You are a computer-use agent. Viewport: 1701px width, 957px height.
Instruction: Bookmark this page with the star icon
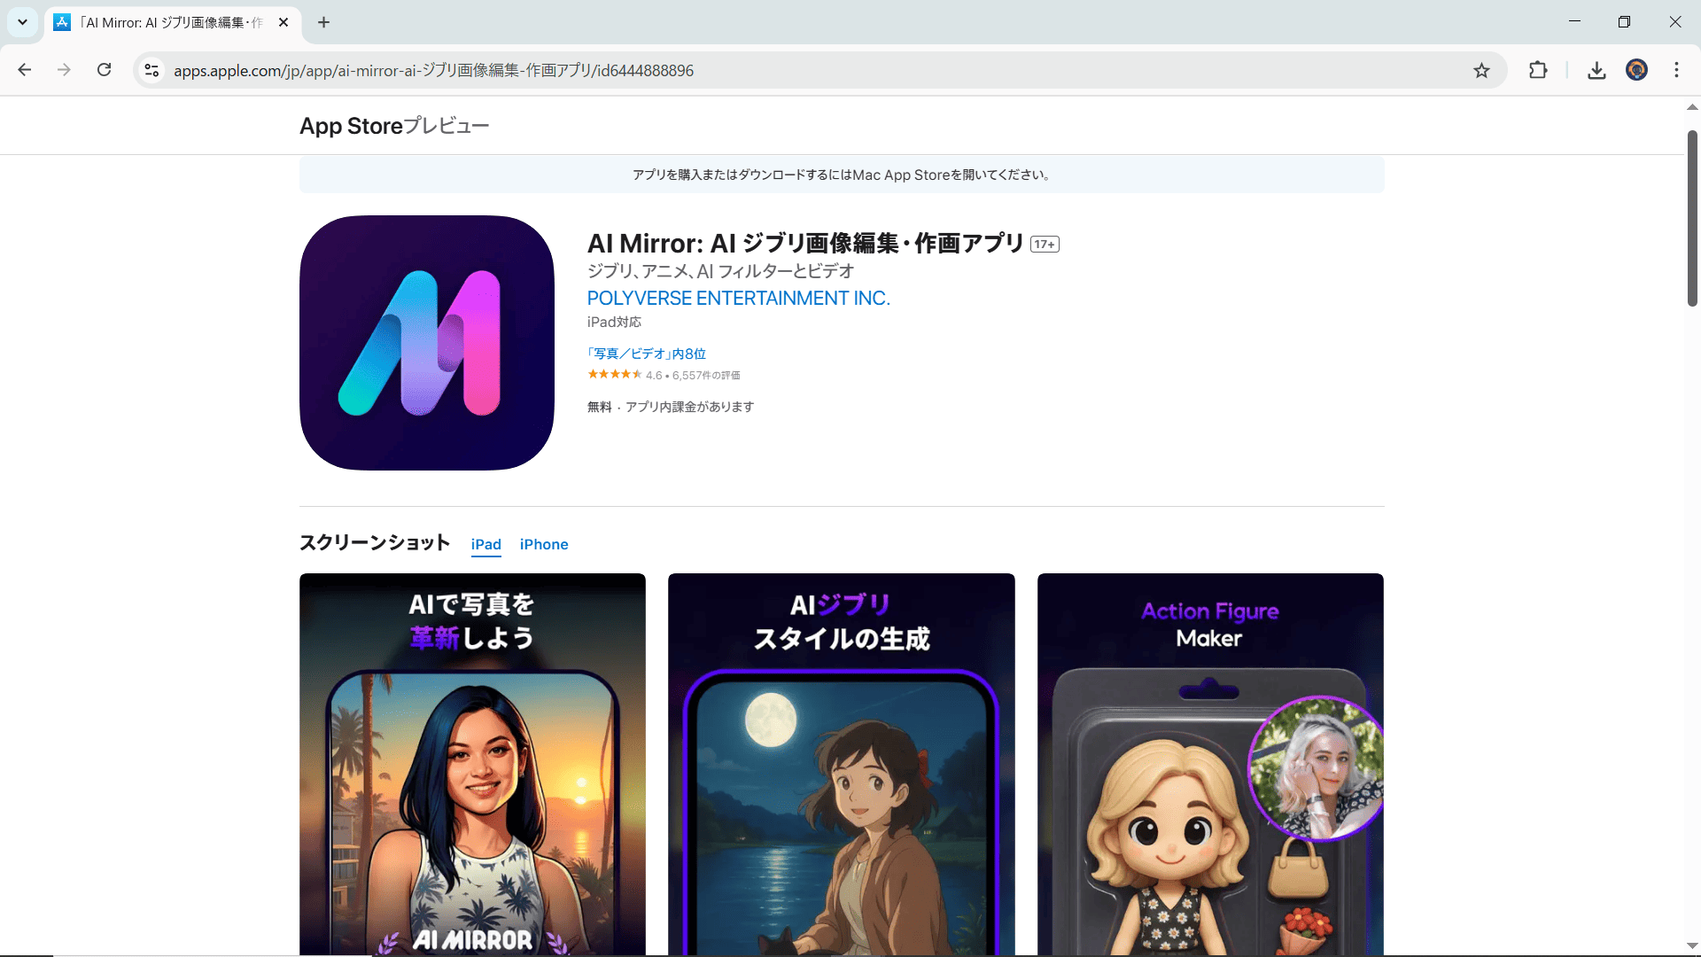coord(1481,70)
